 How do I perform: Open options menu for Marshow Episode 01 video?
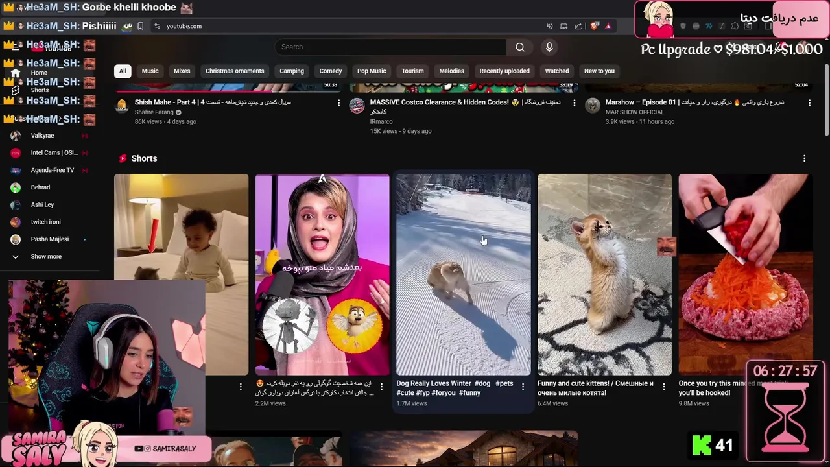(809, 103)
